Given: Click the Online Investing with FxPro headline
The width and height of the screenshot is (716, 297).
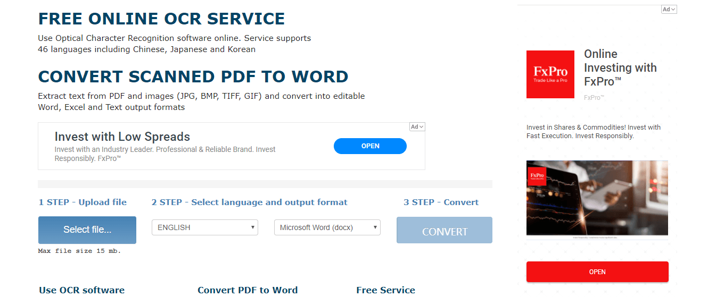Looking at the screenshot, I should [620, 68].
